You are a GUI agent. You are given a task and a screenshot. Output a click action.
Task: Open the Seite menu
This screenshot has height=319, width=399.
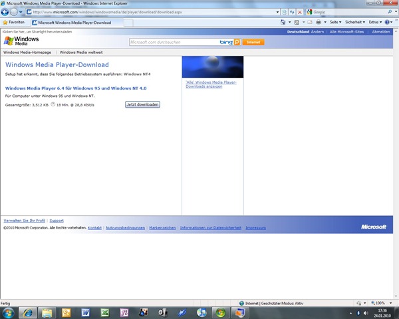click(x=335, y=22)
